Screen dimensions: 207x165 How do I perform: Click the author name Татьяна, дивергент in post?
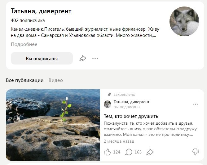[x=131, y=102]
